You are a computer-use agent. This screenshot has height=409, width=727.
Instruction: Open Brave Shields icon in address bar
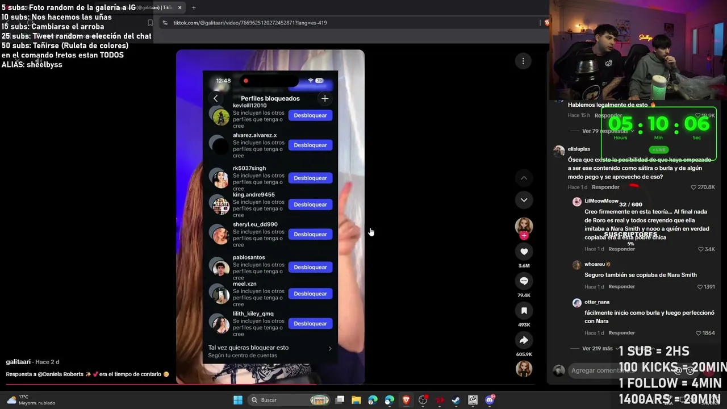(x=546, y=23)
